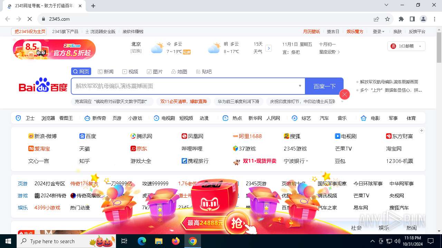The width and height of the screenshot is (442, 248).
Task: Open the Chrome profile avatar
Action: 423,19
